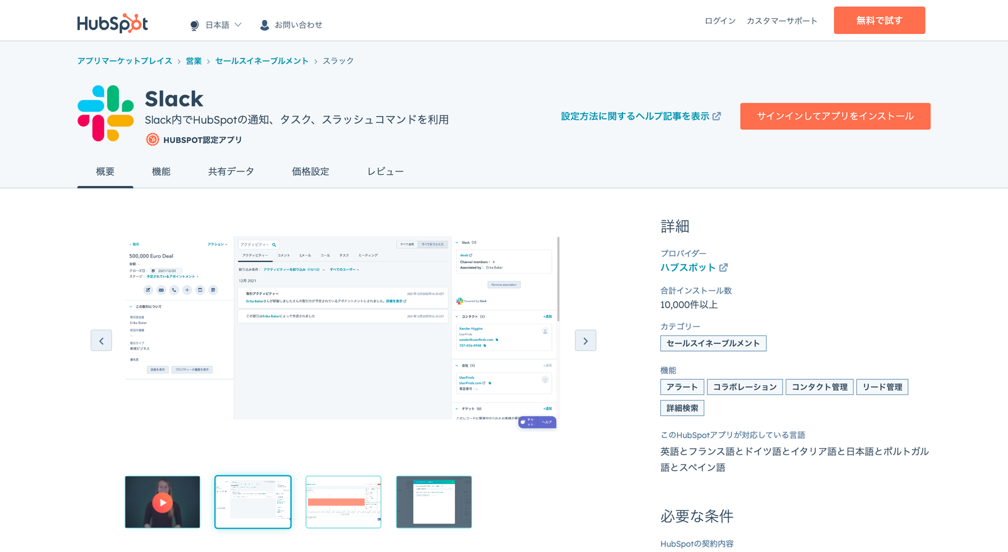
Task: Play the video thumbnail
Action: 163,502
